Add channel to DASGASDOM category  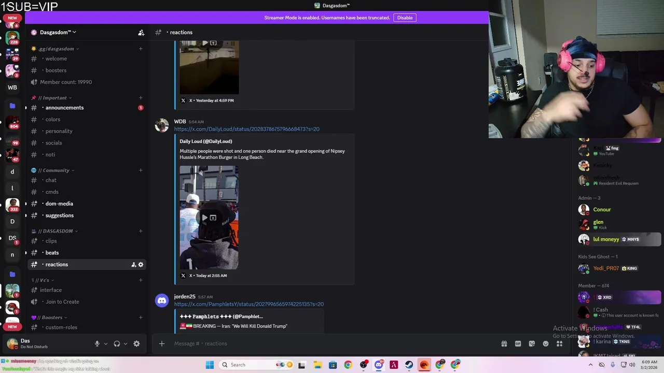pyautogui.click(x=141, y=231)
